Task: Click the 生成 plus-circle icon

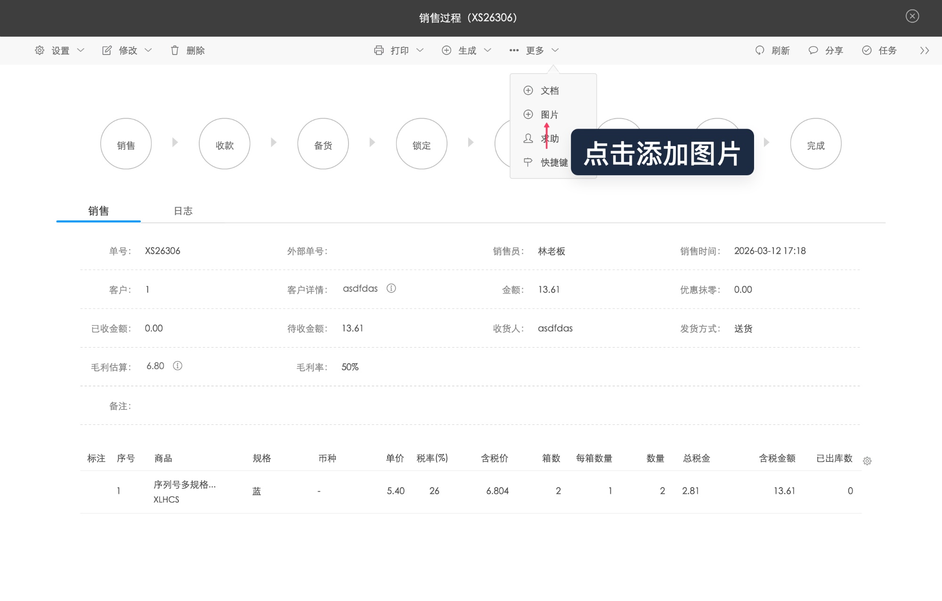Action: click(x=447, y=50)
